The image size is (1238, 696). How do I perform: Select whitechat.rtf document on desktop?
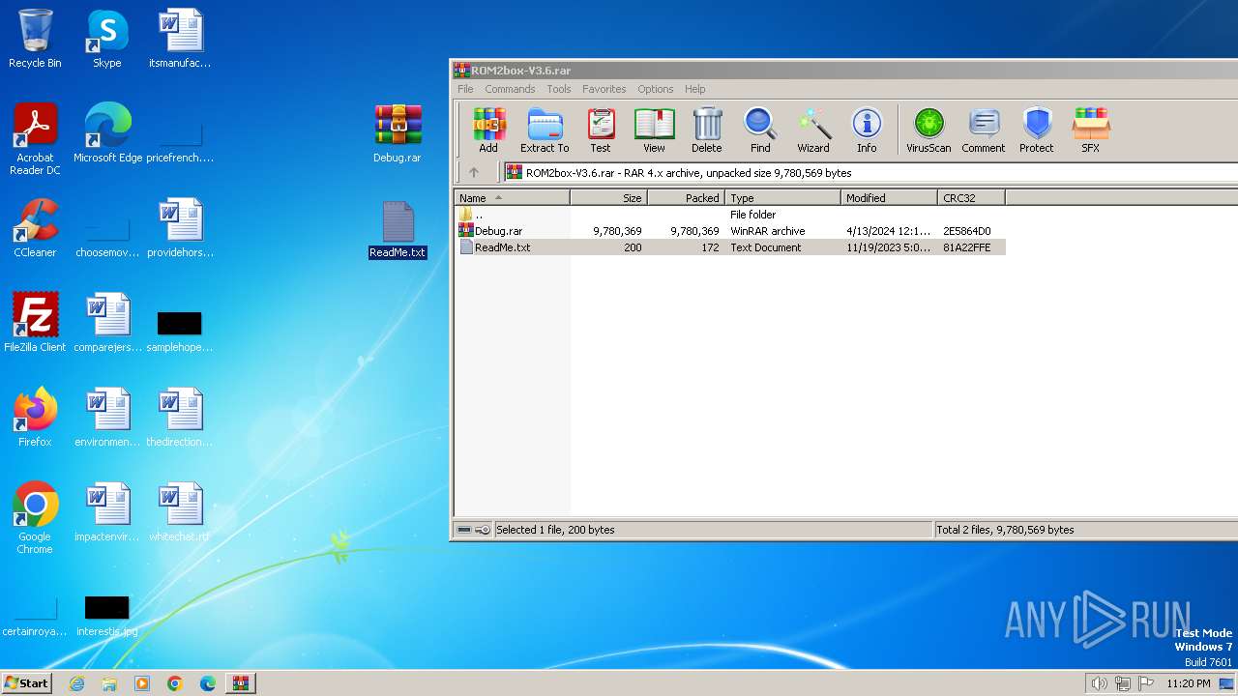pyautogui.click(x=180, y=512)
